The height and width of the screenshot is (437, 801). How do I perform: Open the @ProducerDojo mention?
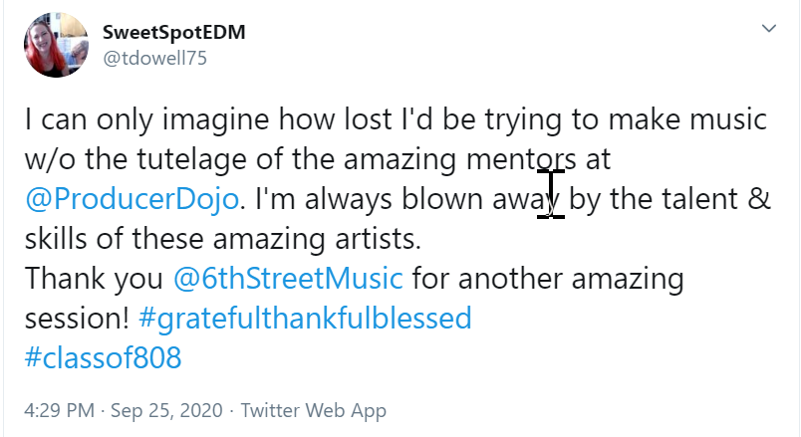pyautogui.click(x=133, y=198)
